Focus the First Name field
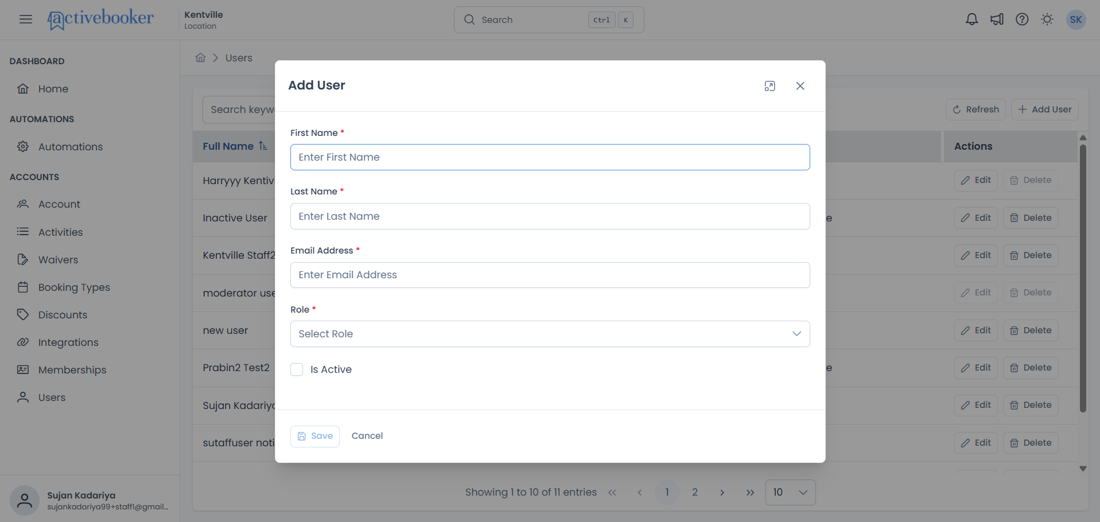 click(550, 157)
